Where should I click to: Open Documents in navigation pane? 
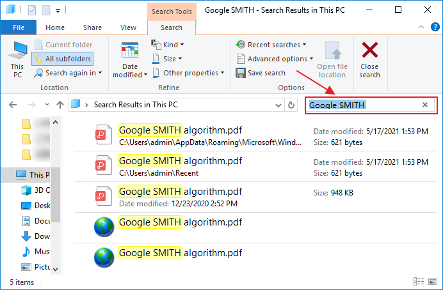(36, 221)
